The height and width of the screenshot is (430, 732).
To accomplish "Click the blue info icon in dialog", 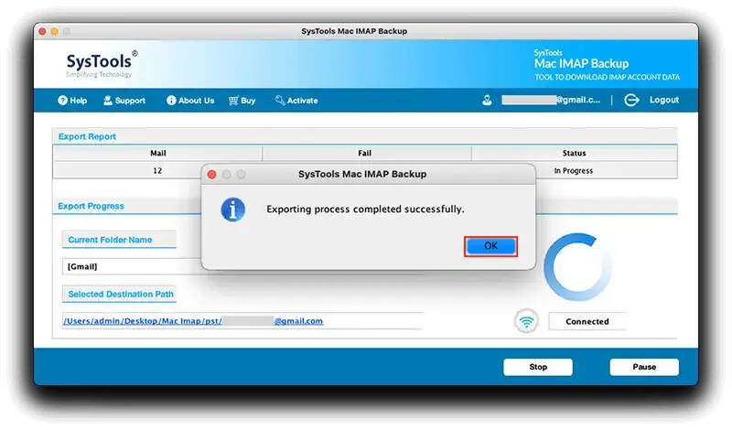I will 233,210.
